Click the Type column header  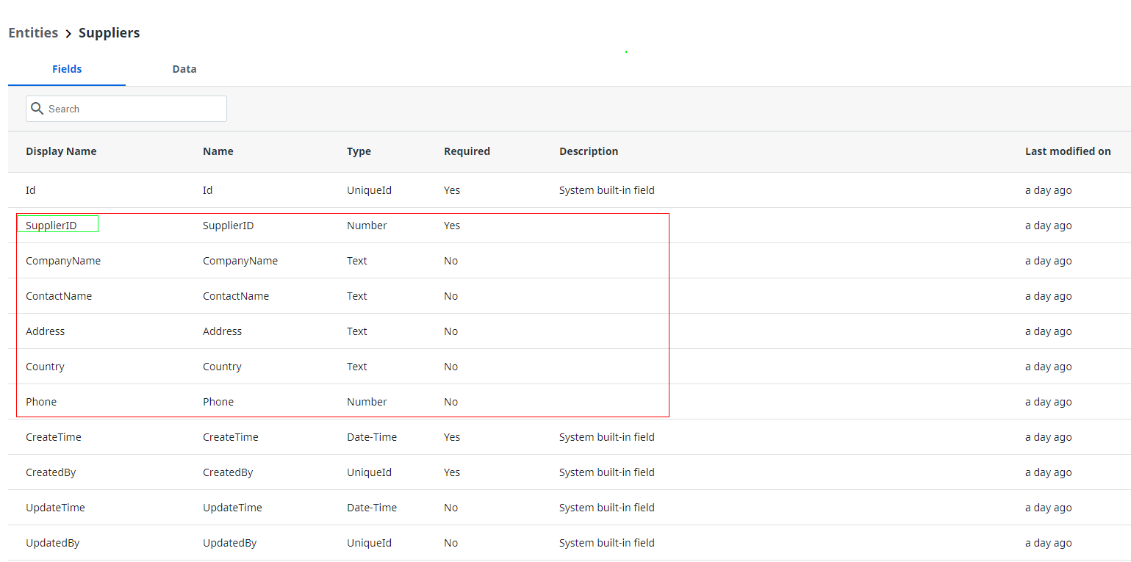coord(359,151)
